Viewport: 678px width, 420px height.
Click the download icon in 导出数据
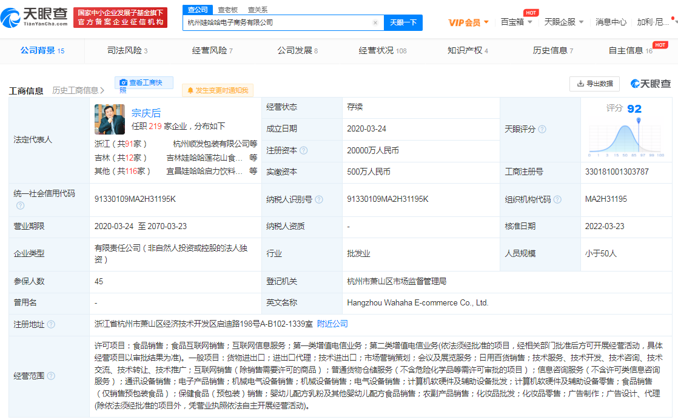(x=581, y=84)
